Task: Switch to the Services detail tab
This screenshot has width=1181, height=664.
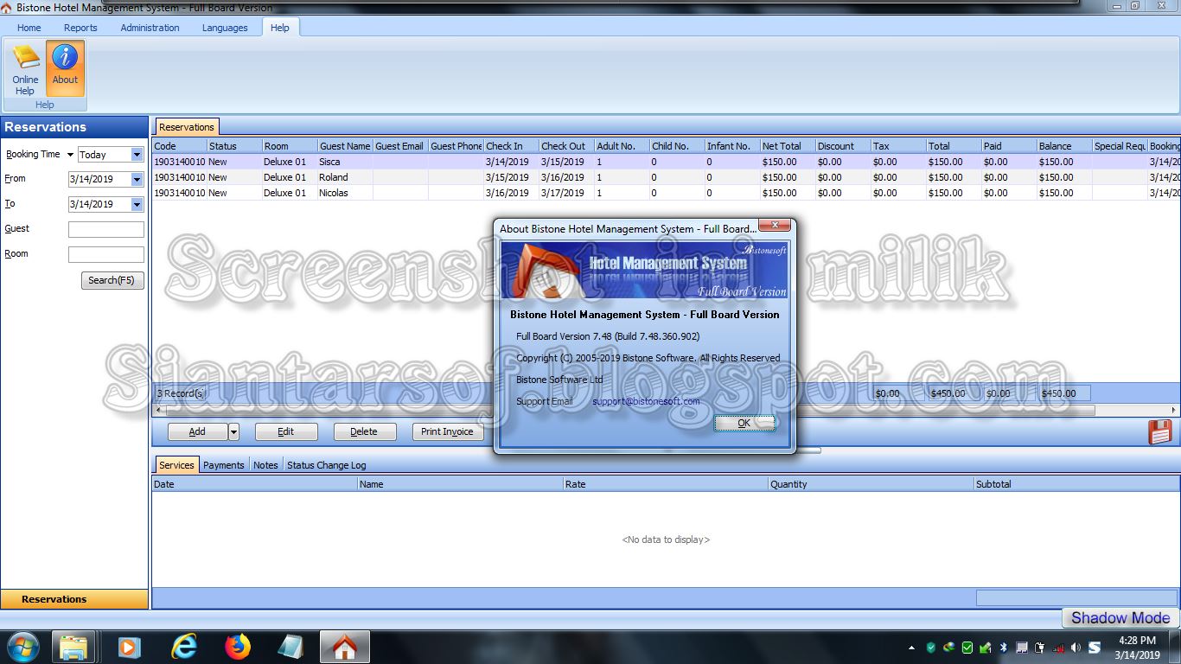Action: click(176, 465)
